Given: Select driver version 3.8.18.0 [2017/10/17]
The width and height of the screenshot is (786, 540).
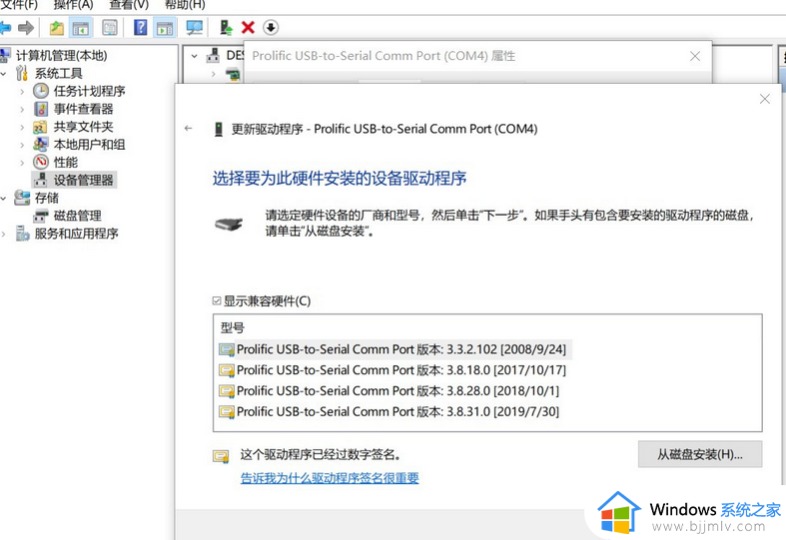Looking at the screenshot, I should (393, 370).
